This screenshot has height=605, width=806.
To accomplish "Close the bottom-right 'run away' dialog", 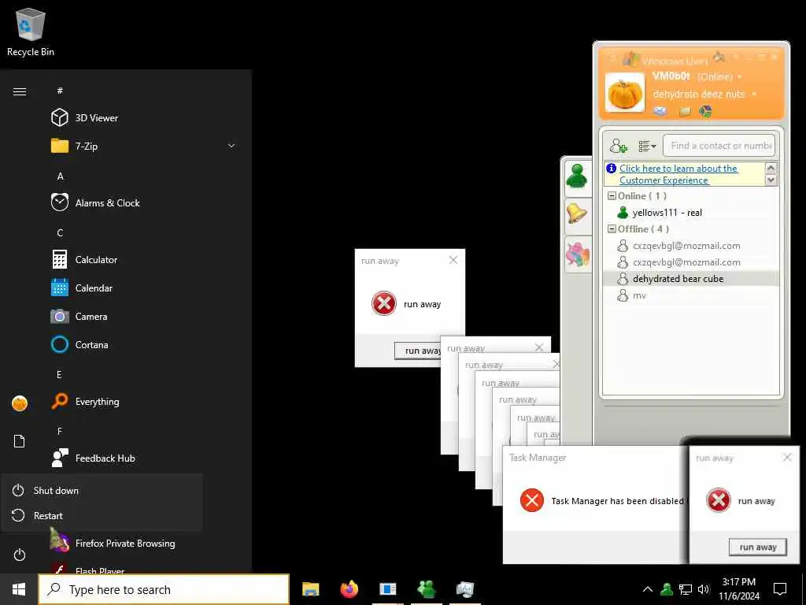I will click(787, 458).
